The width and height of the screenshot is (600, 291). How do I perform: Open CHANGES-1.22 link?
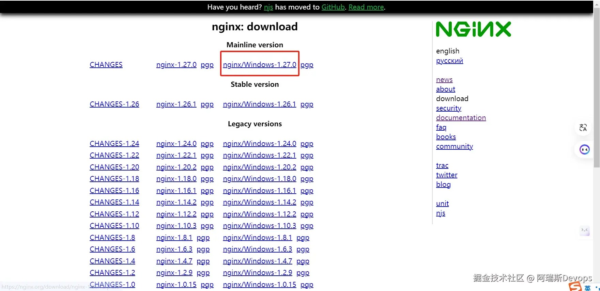point(114,155)
